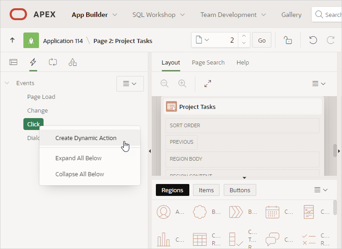Click the Oracle APEX logo icon
The image size is (342, 249).
click(x=18, y=14)
